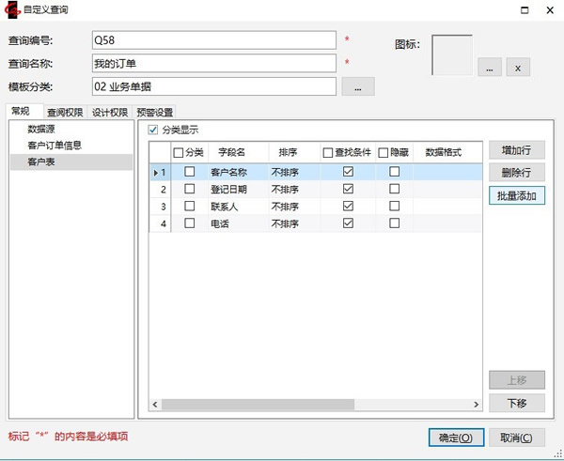Click the icon preview box
Screen dimensions: 564x461
pyautogui.click(x=451, y=54)
